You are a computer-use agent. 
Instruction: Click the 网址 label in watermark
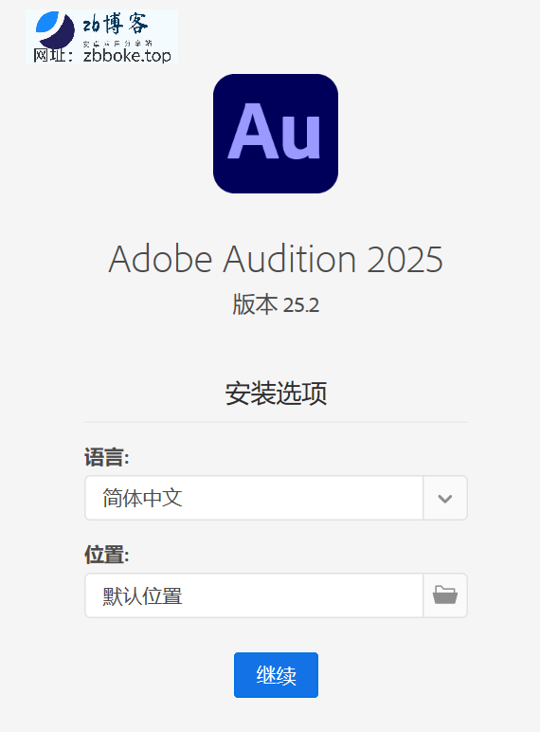[x=53, y=56]
